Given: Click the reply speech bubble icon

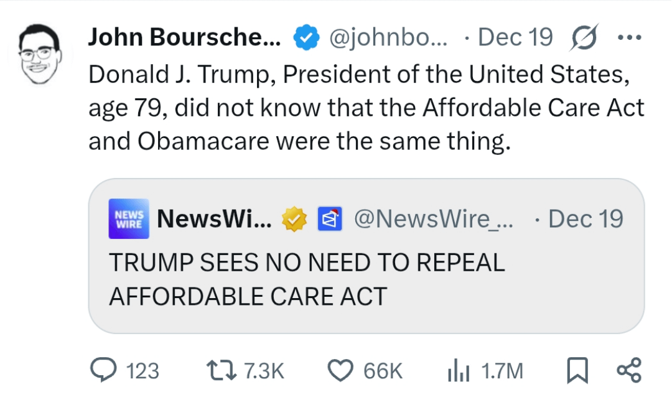Looking at the screenshot, I should pyautogui.click(x=102, y=371).
